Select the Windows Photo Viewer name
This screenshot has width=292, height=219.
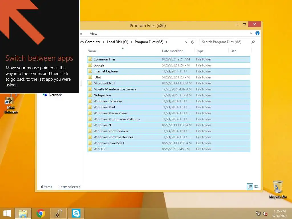pos(111,131)
